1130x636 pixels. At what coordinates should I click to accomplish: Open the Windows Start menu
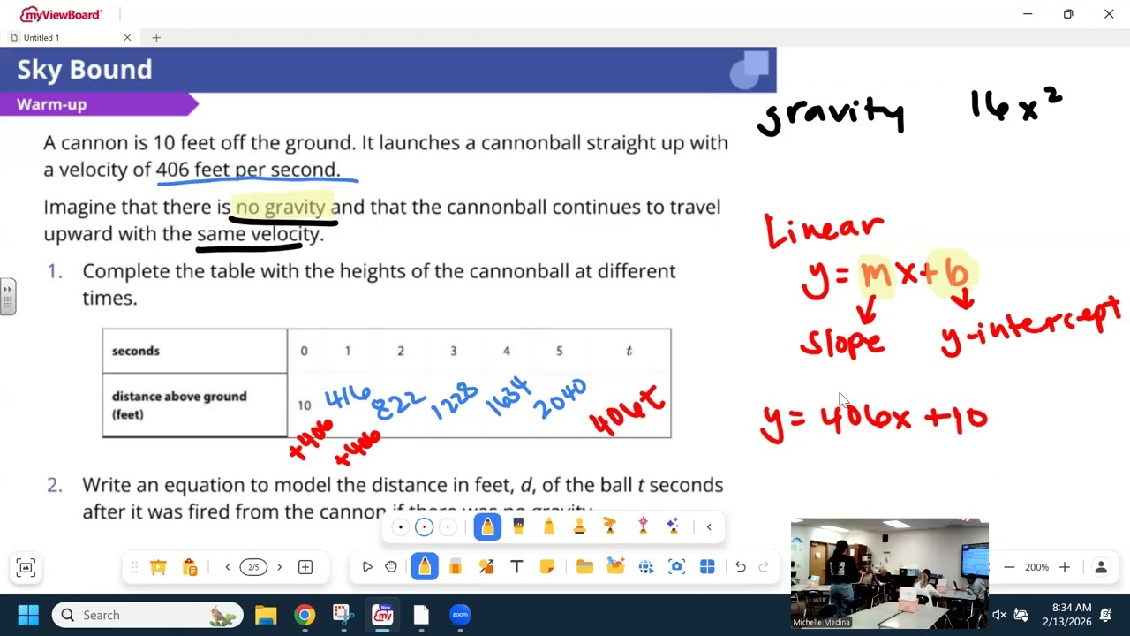[x=27, y=615]
